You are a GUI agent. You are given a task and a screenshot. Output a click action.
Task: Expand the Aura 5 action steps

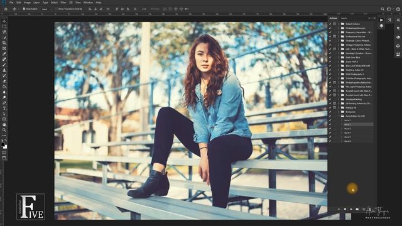click(342, 137)
